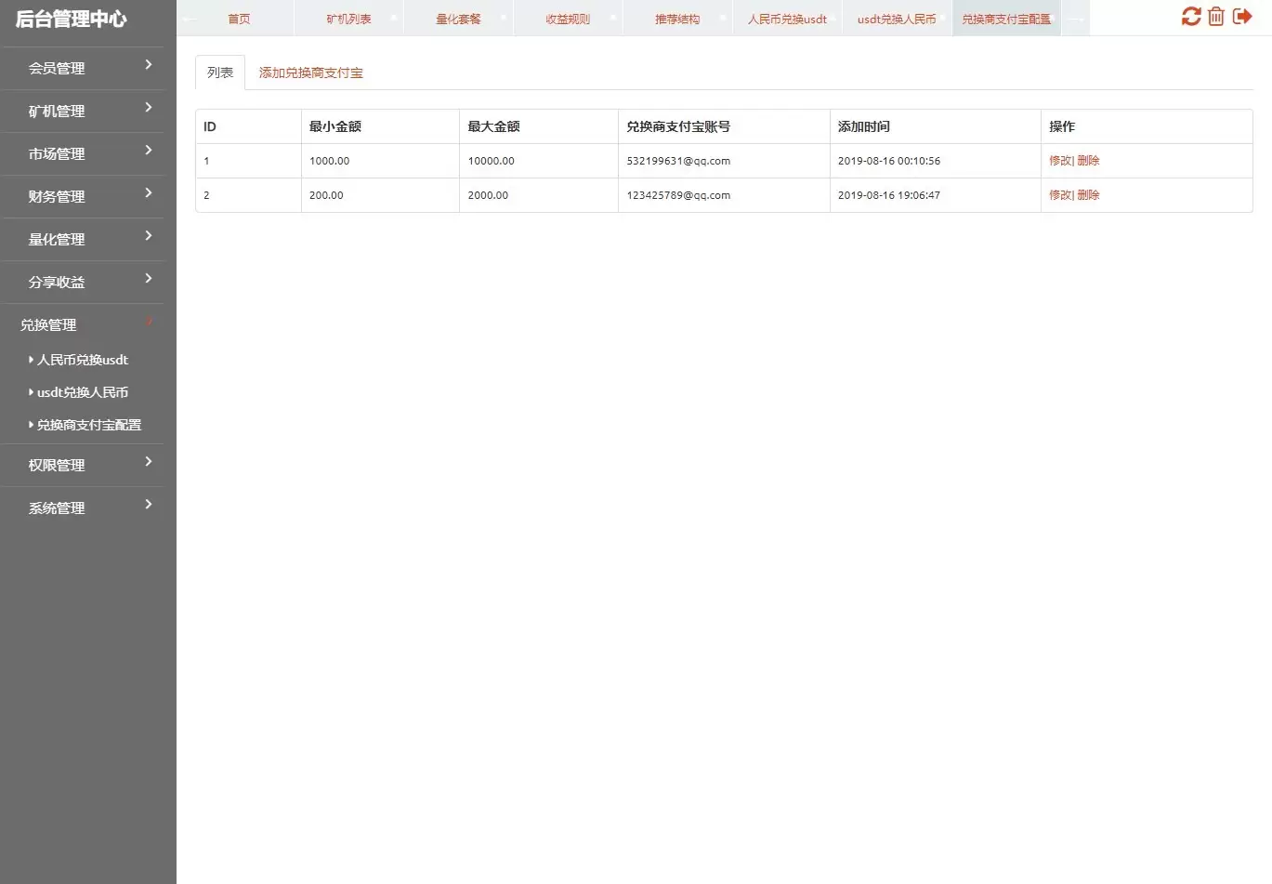
Task: Click 删除 for account 123425789@qq.com
Action: point(1088,195)
